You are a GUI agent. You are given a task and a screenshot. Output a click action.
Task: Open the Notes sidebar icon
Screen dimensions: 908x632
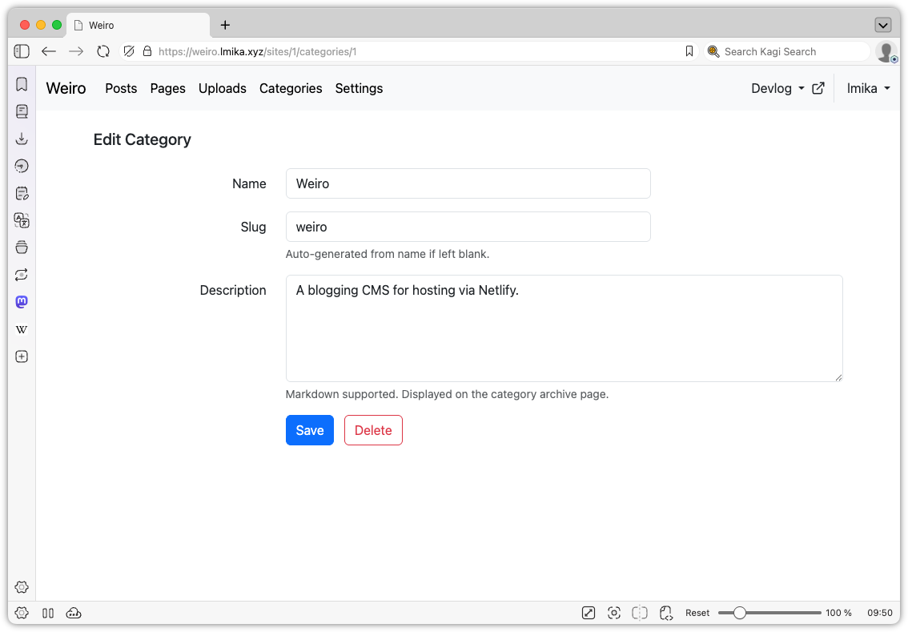coord(22,192)
